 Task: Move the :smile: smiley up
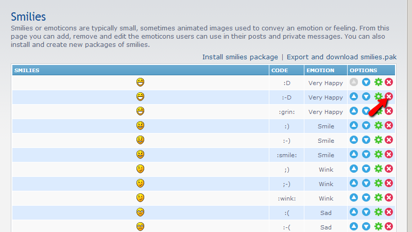[x=353, y=154]
